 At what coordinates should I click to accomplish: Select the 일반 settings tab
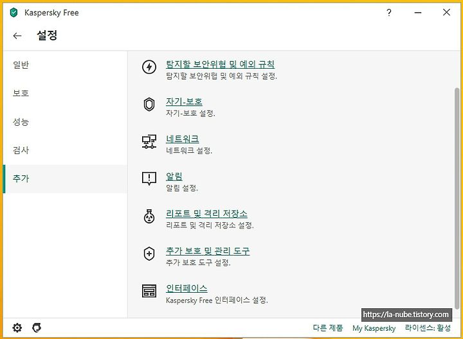pyautogui.click(x=65, y=65)
